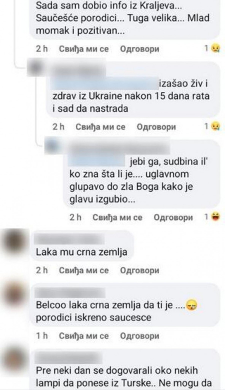This screenshot has height=390, width=225.
Task: Click sleepy emoji in Belcoo comment
Action: tap(192, 305)
